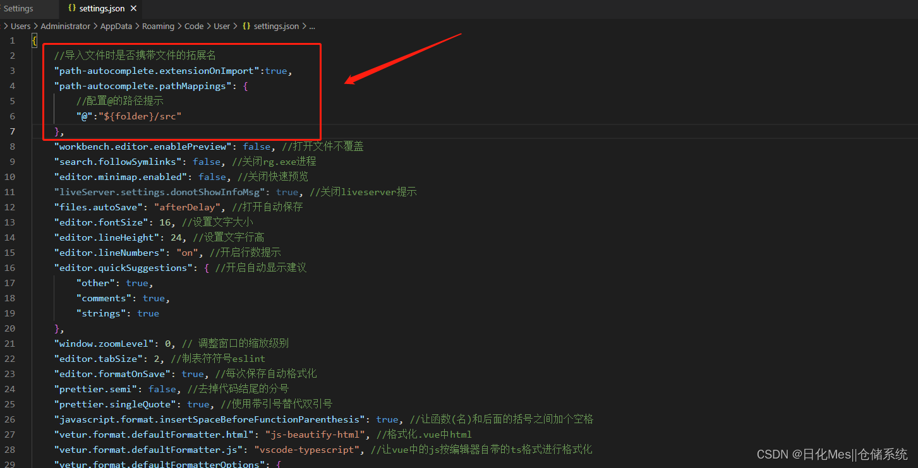918x468 pixels.
Task: Click the comment 关闭rg.exe进程
Action: point(274,162)
